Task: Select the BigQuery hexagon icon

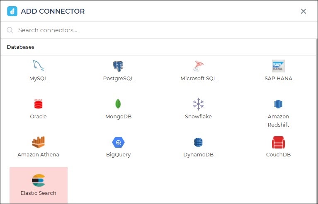Action: (x=118, y=142)
